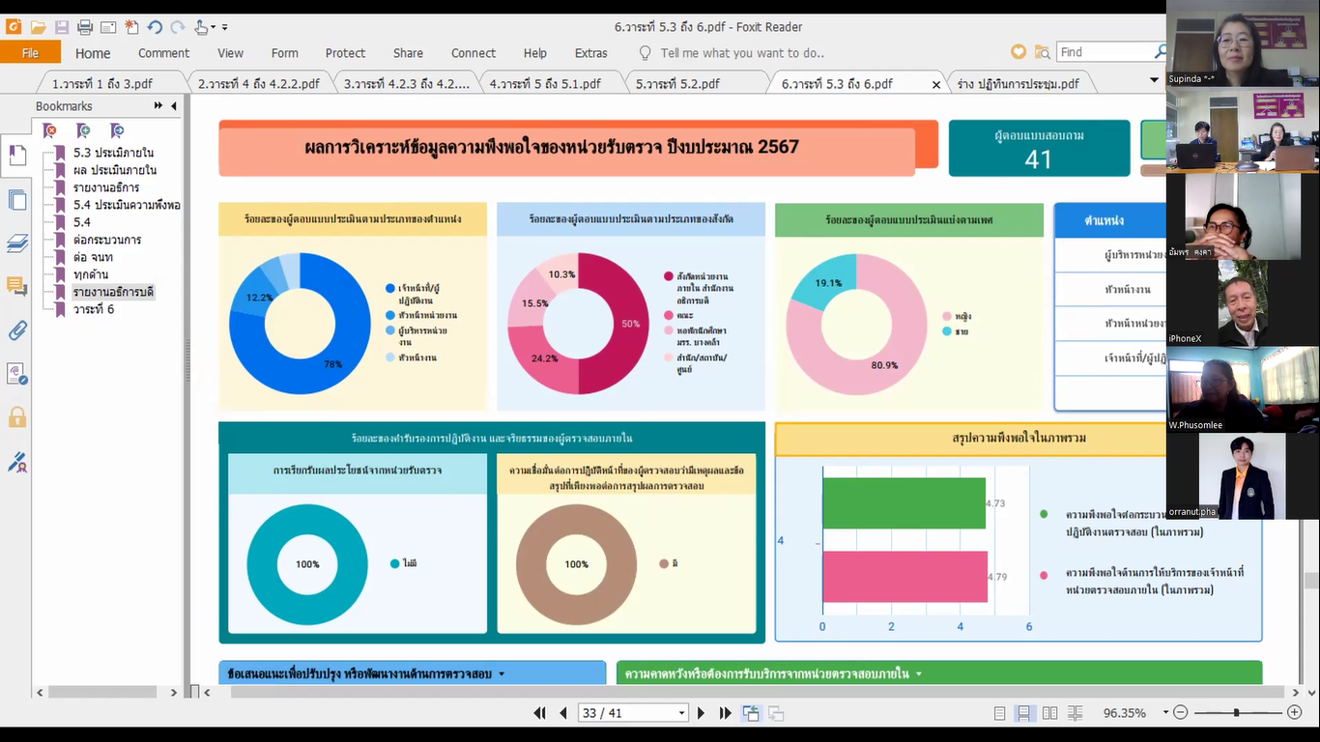This screenshot has width=1320, height=742.
Task: Enable continuous page view mode
Action: tap(1023, 713)
